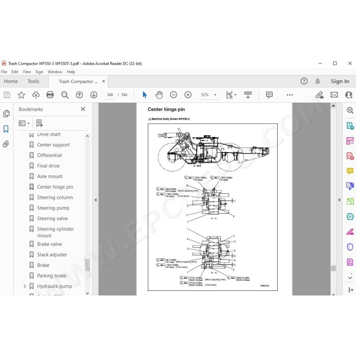The image size is (356, 356).
Task: Open the Fill & Sign tool
Action: coord(350,232)
